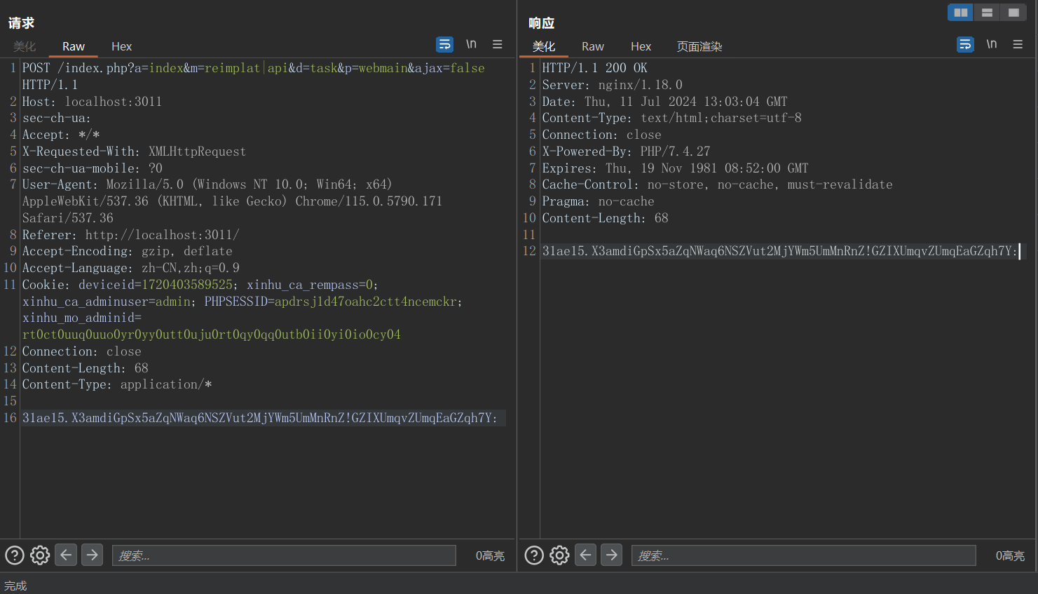Click the response body line 12
Screen dimensions: 1038x594
point(779,251)
